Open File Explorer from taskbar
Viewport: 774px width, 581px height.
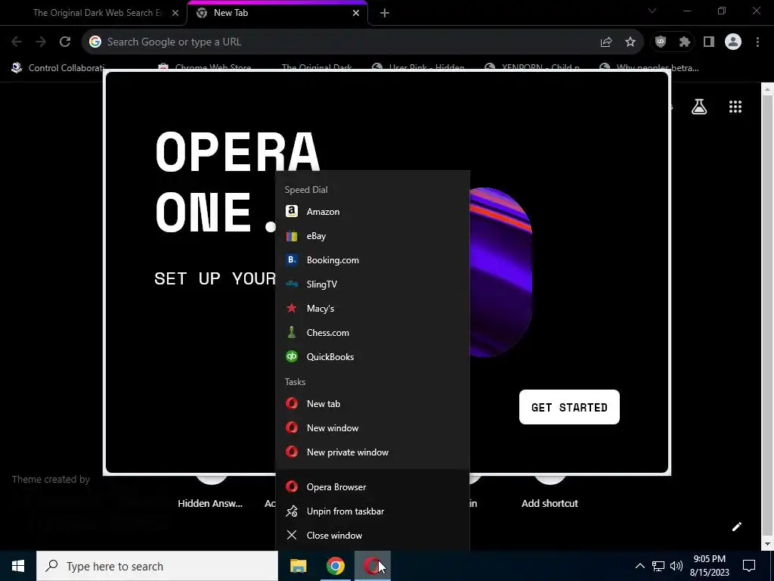pos(298,566)
